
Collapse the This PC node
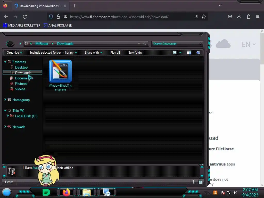pyautogui.click(x=5, y=110)
